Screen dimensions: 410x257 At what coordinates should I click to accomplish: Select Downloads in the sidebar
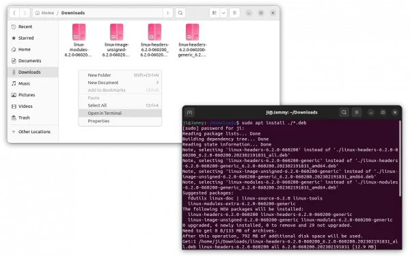(x=33, y=72)
